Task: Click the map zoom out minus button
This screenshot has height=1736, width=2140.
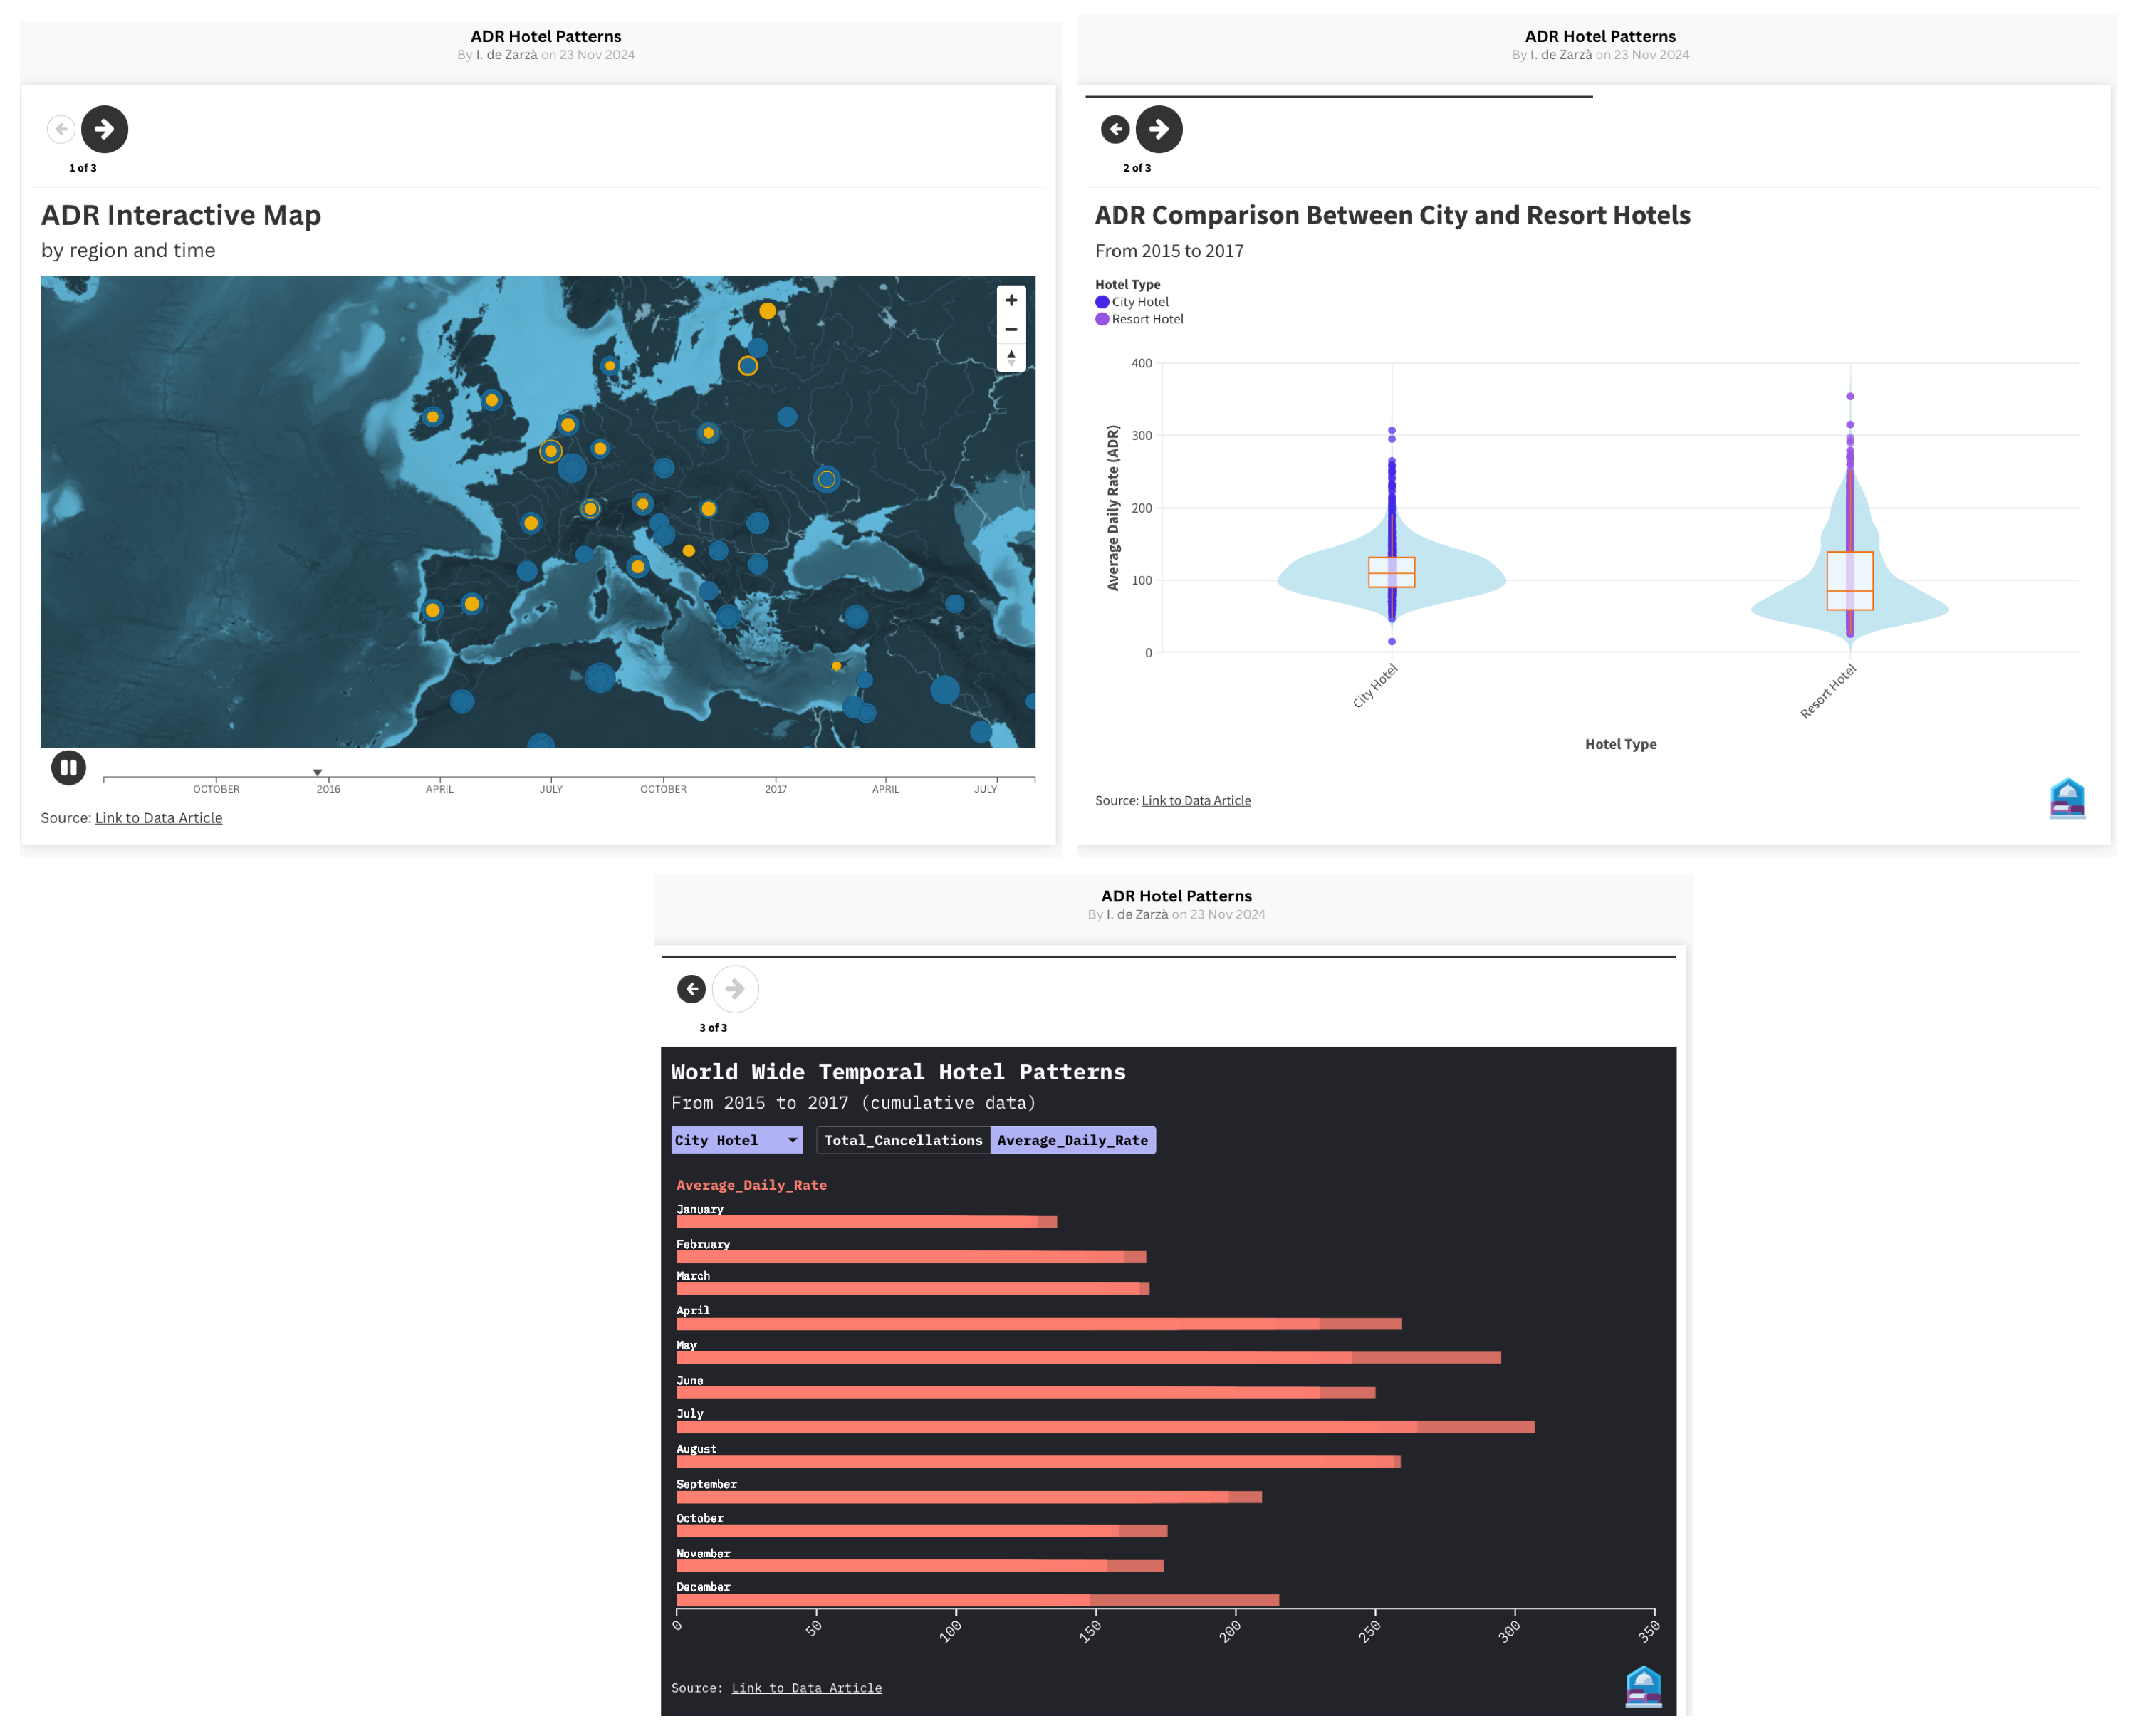Action: [1011, 329]
